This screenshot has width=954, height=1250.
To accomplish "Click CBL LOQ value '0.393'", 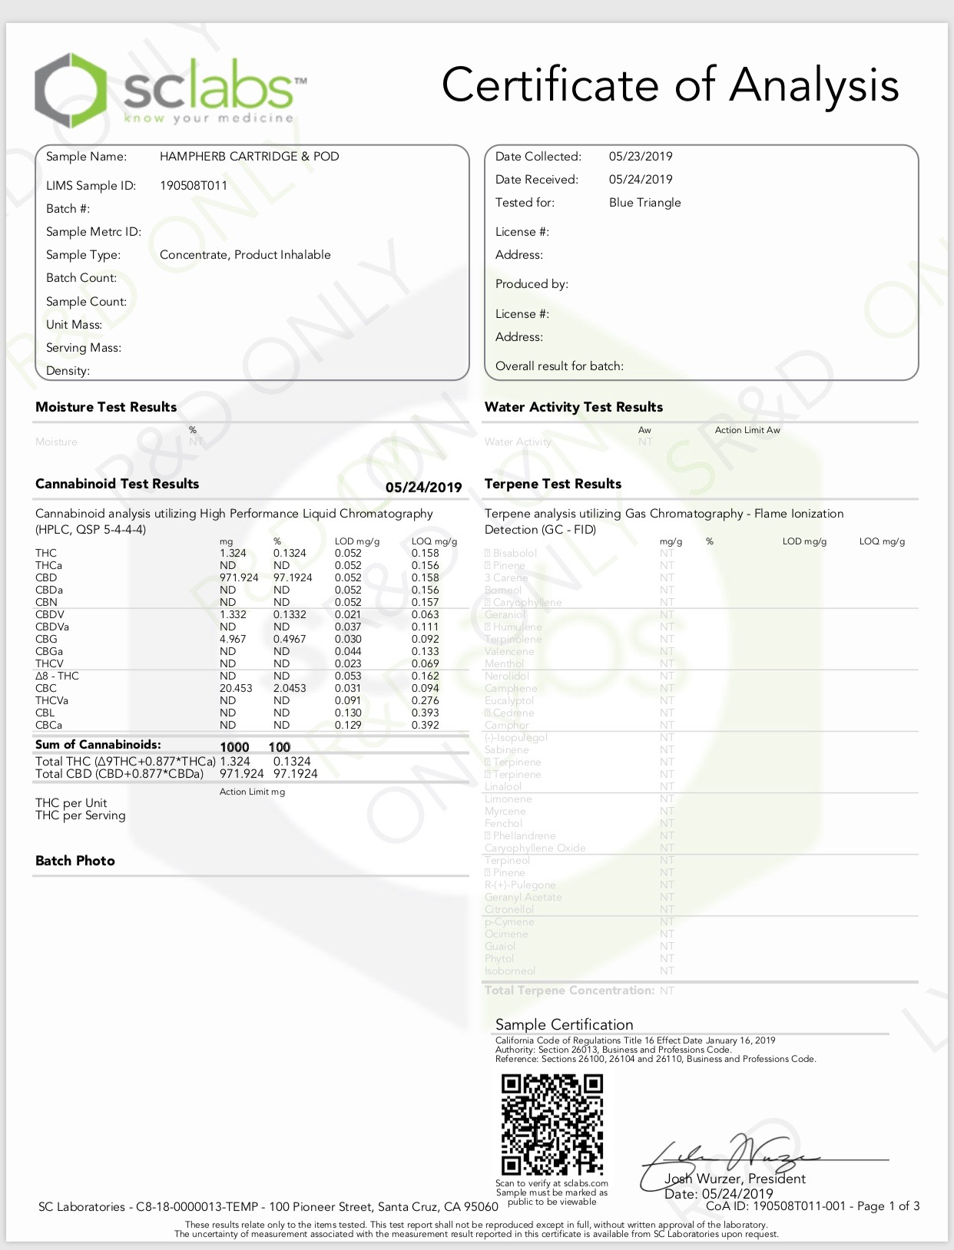I will (426, 713).
